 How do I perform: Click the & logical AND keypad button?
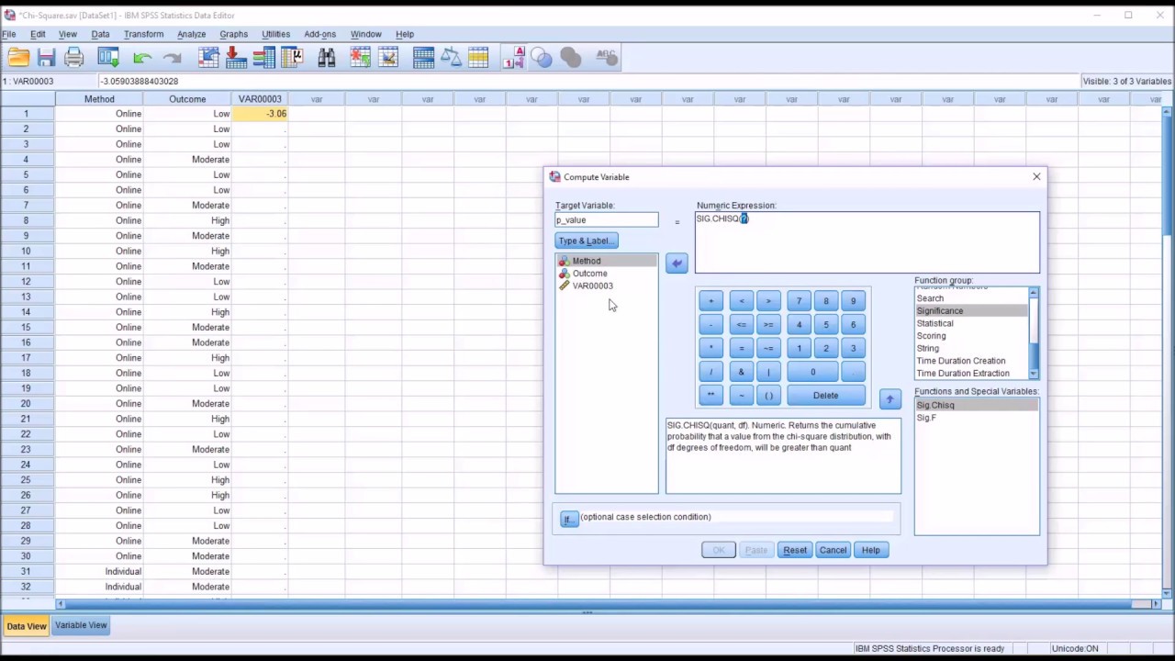[742, 372]
